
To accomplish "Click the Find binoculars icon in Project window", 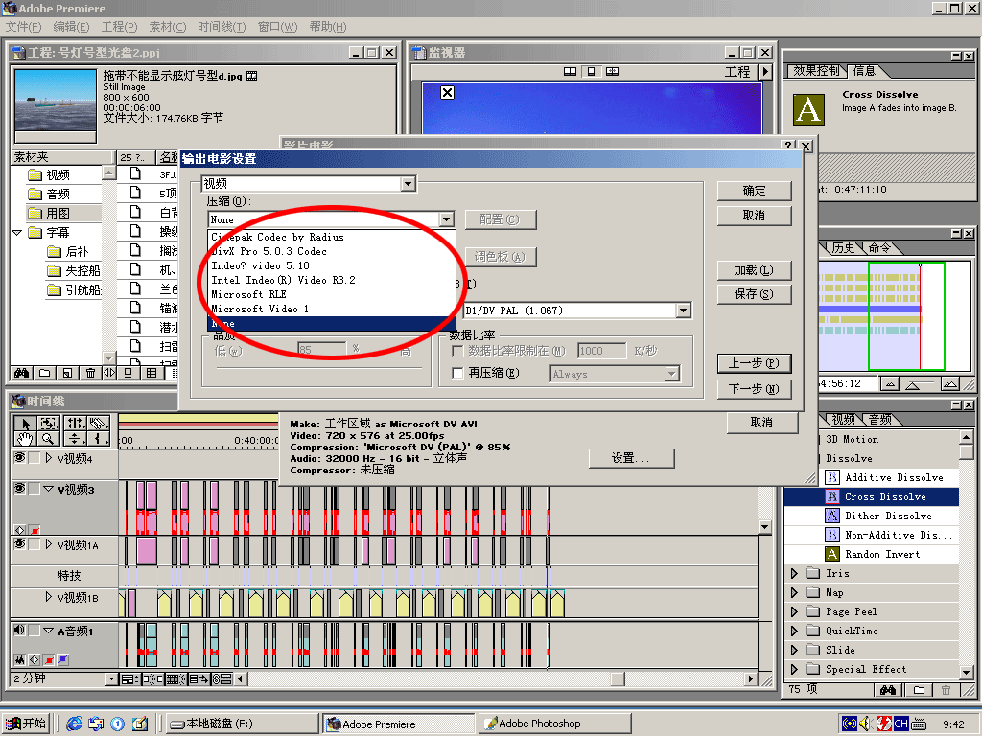I will 21,373.
